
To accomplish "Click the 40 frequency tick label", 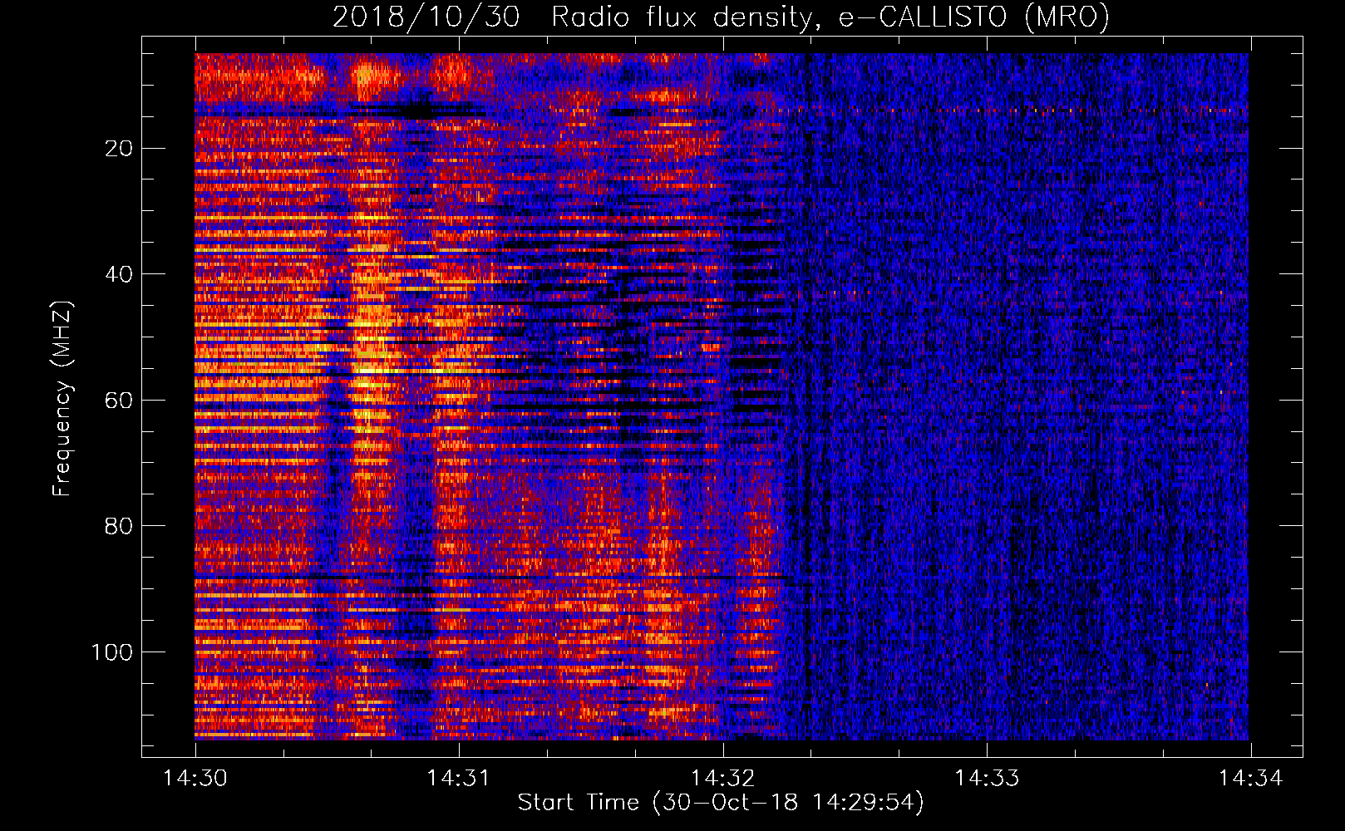I will [x=120, y=274].
